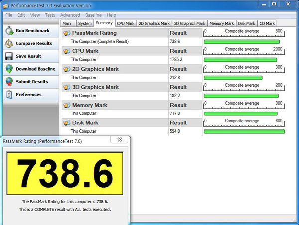Viewport: 299px width, 225px height.
Task: Open the Disk Mark tab
Action: pyautogui.click(x=246, y=23)
